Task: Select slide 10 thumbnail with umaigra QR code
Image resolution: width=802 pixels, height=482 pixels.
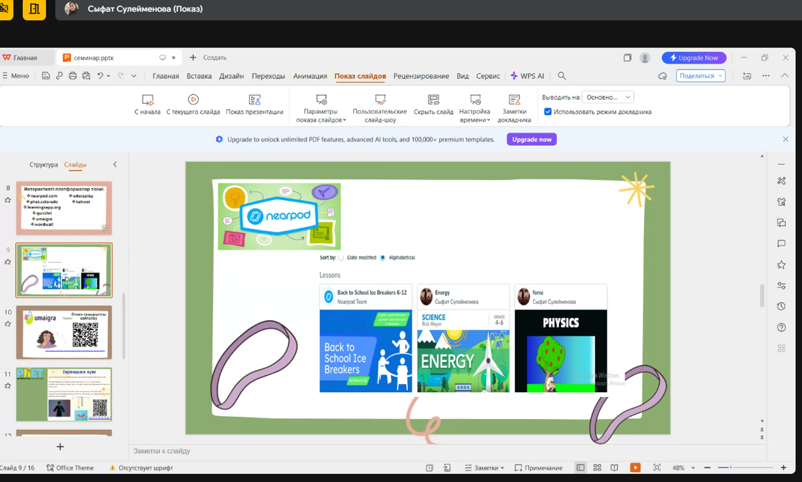Action: [x=64, y=332]
